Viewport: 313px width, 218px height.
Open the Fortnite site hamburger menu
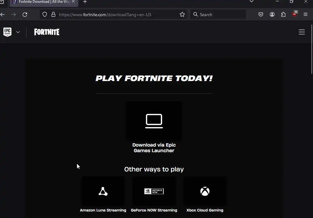pos(302,32)
